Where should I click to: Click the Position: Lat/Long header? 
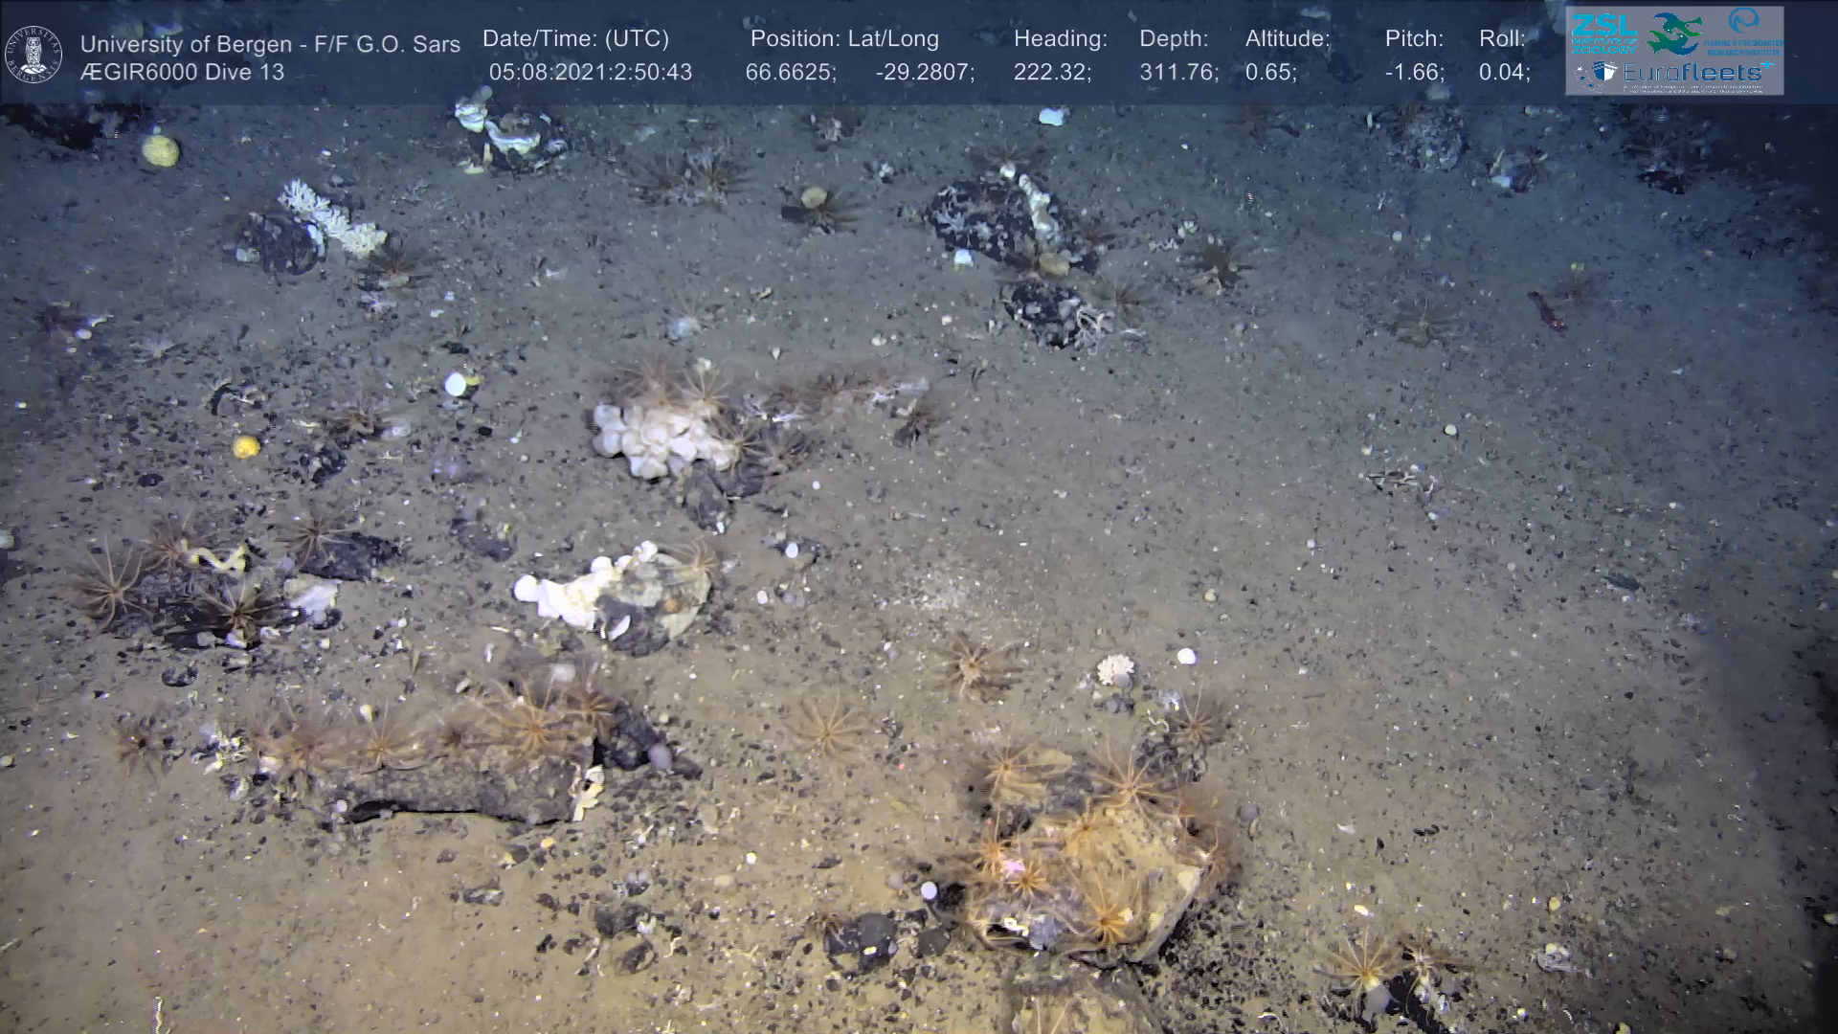(x=844, y=39)
